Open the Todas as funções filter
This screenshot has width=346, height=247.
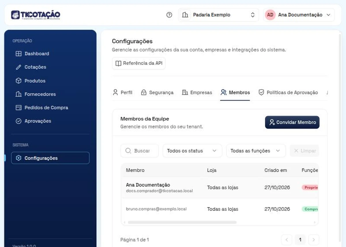click(x=256, y=151)
